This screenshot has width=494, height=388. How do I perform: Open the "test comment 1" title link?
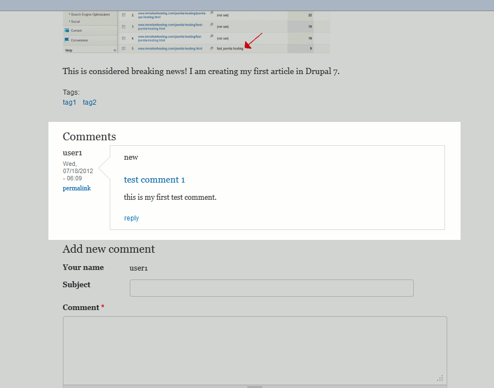pos(154,180)
